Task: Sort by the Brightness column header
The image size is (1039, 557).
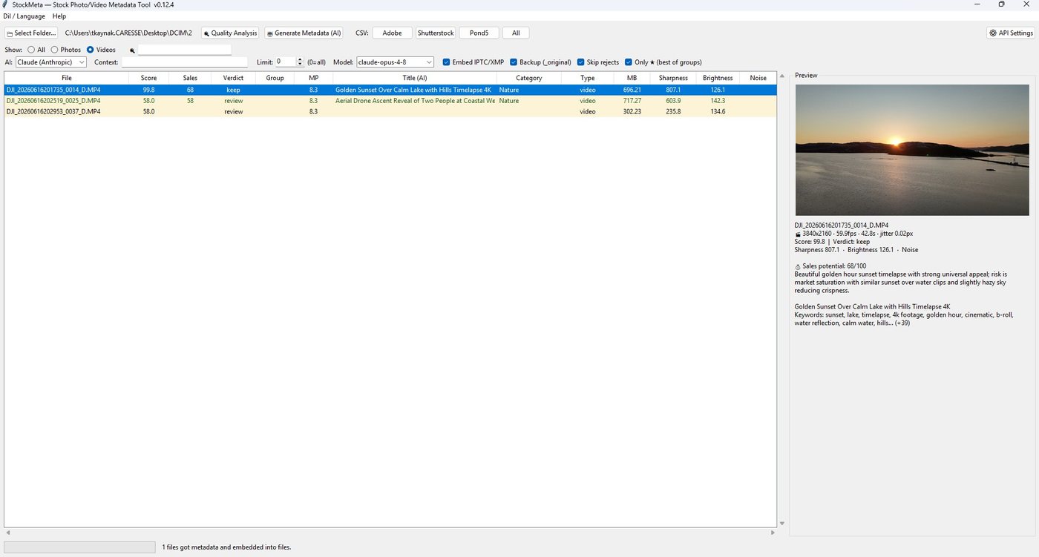Action: 718,78
